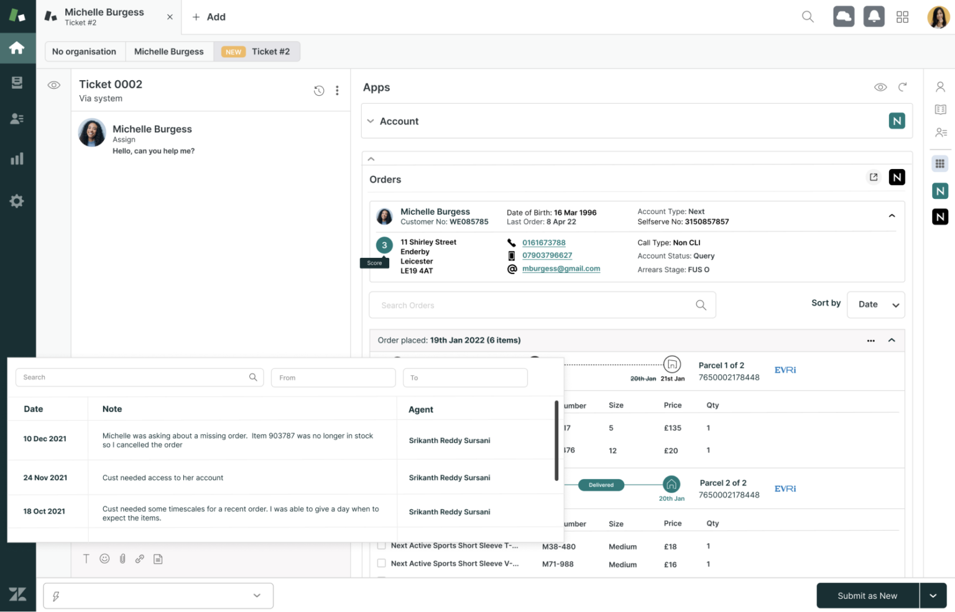Open the Customers icon in left sidebar

click(17, 118)
